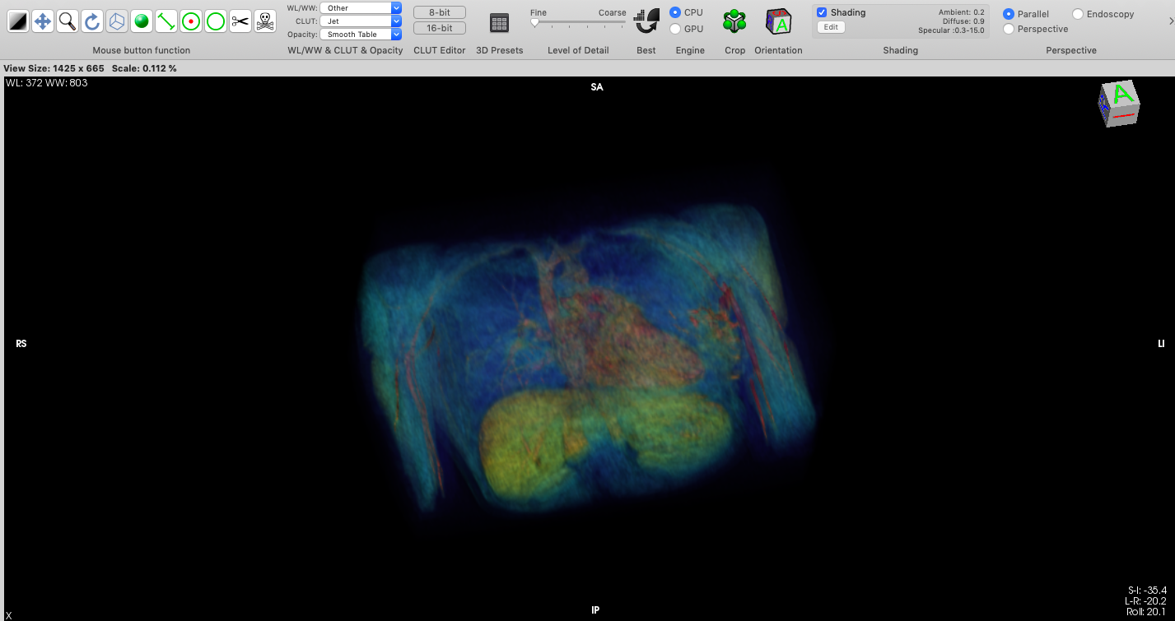Activate the scissors cut tool
This screenshot has height=621, width=1175.
click(x=240, y=22)
